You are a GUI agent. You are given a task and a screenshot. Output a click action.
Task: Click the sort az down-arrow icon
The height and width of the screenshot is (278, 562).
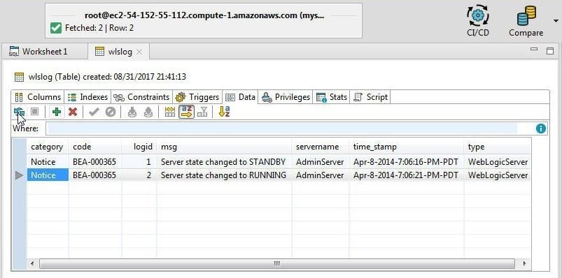pos(224,112)
